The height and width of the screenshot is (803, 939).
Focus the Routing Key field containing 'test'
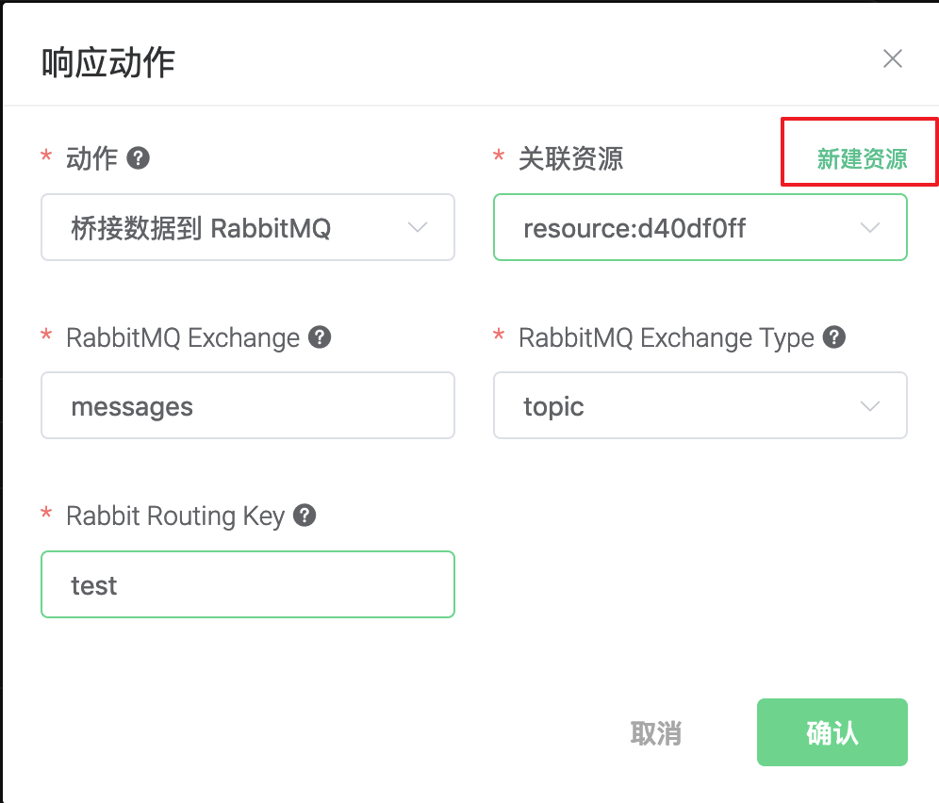pyautogui.click(x=247, y=584)
